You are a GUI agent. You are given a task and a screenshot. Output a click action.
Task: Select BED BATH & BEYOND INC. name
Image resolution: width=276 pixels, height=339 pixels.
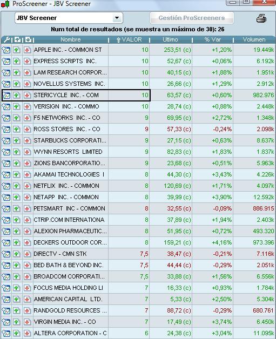click(x=69, y=265)
